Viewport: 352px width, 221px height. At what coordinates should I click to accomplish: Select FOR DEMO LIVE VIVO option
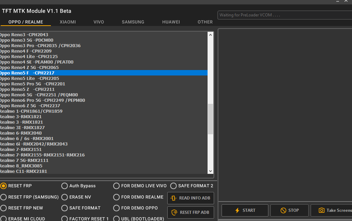pyautogui.click(x=116, y=186)
